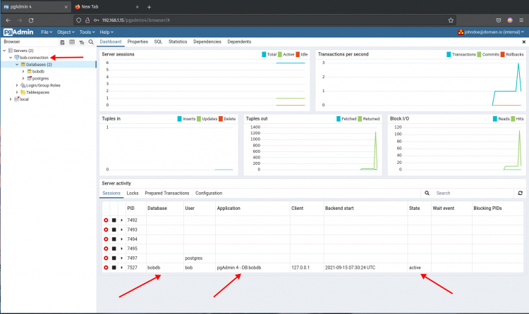The image size is (529, 314).
Task: Select the bob-connection server in tree
Action: (x=32, y=57)
